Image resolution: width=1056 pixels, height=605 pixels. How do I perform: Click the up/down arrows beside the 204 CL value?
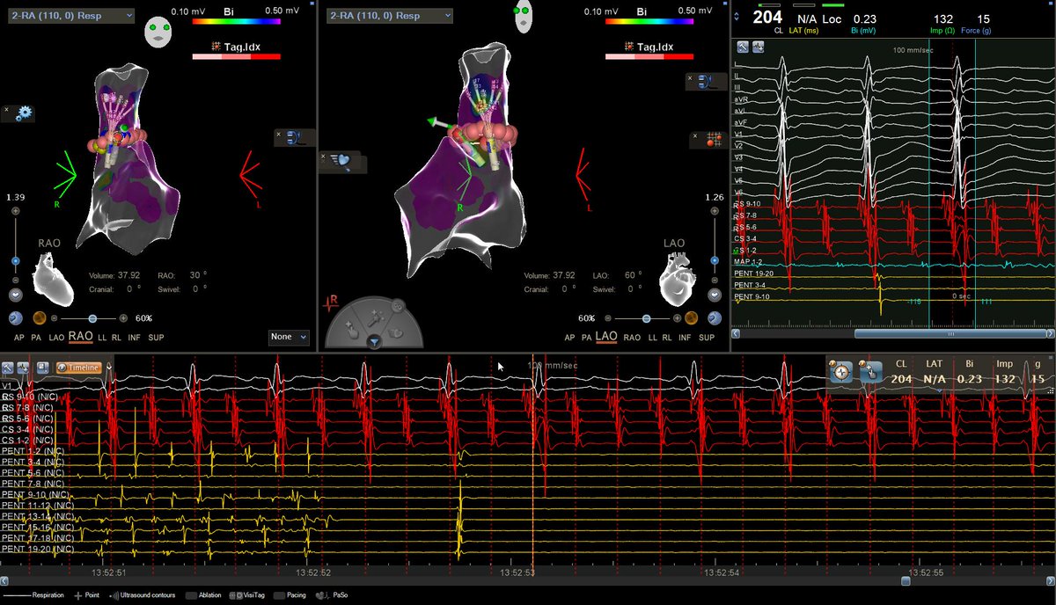(737, 18)
